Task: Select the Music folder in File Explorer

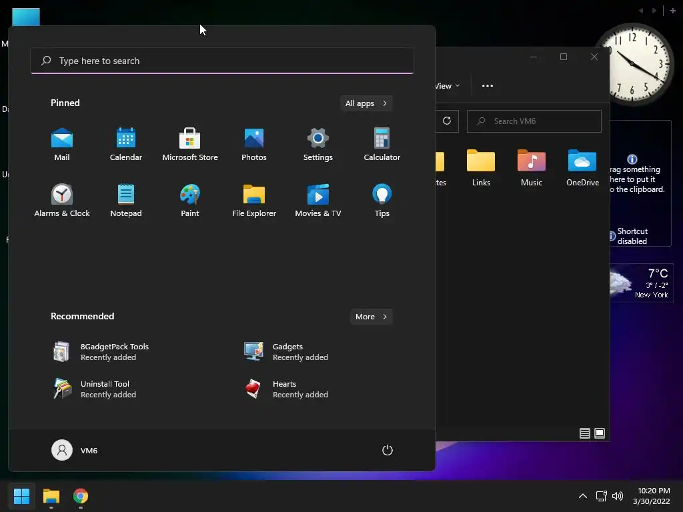Action: 532,168
